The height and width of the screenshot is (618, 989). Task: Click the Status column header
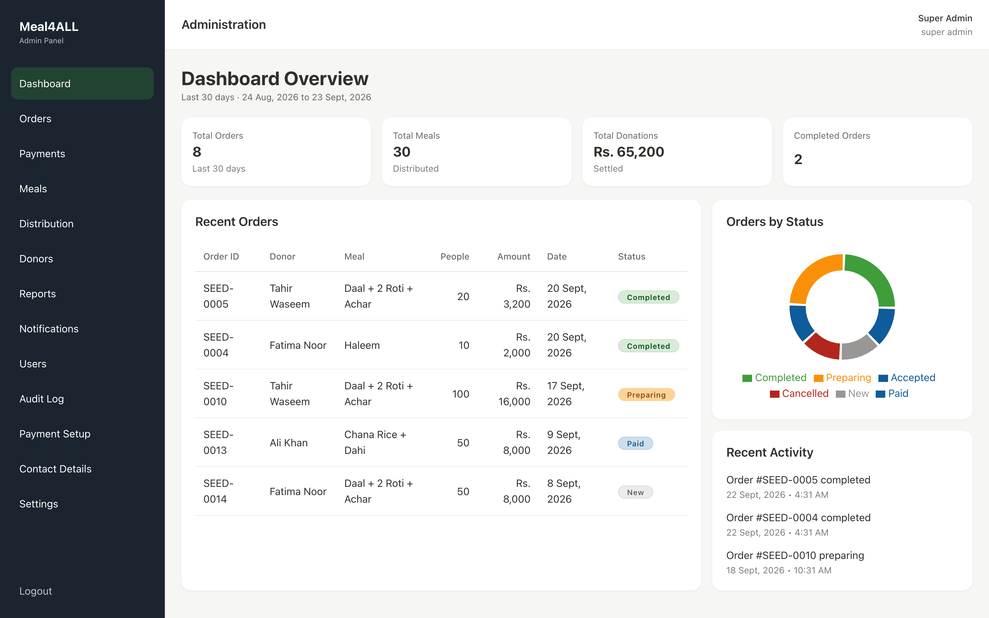632,257
